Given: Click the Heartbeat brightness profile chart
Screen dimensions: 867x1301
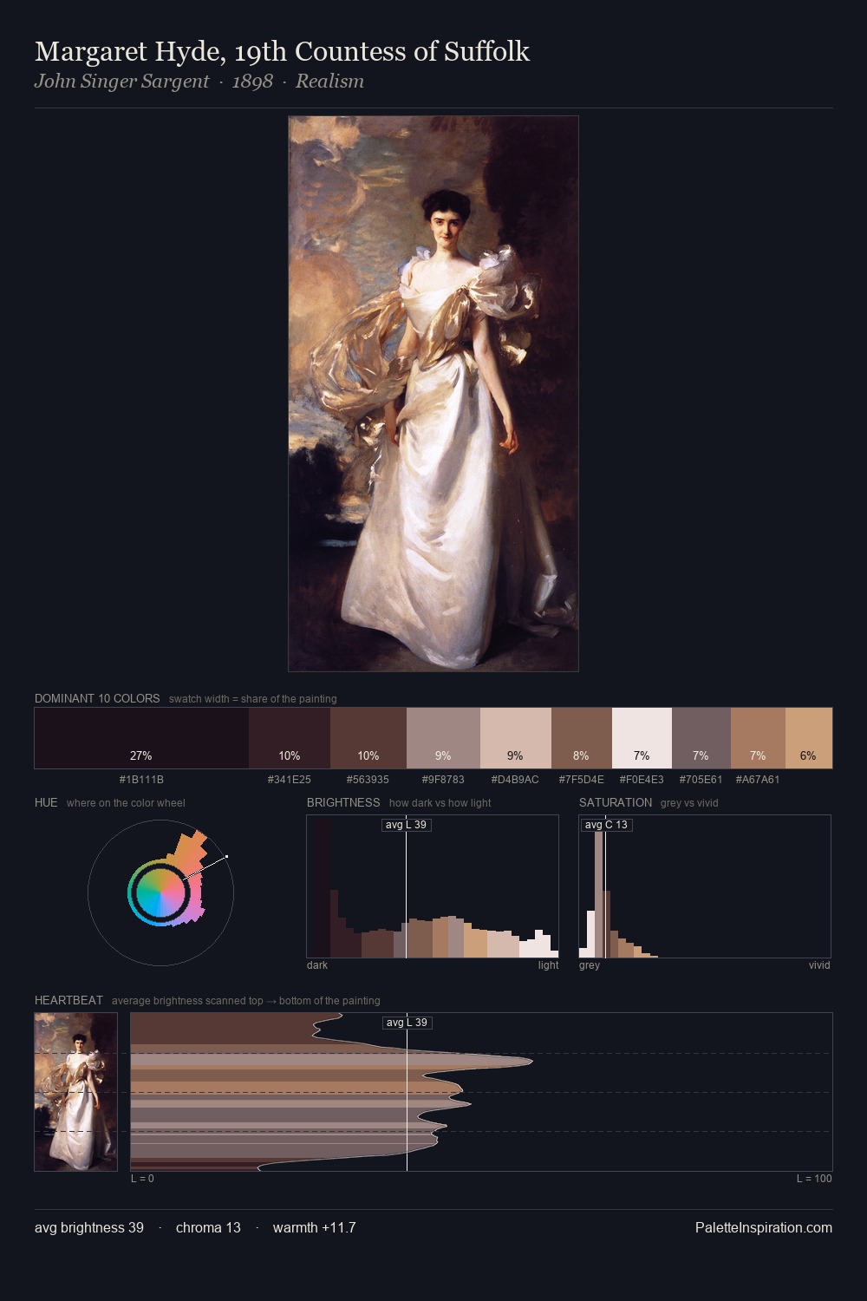Looking at the screenshot, I should pyautogui.click(x=481, y=1092).
